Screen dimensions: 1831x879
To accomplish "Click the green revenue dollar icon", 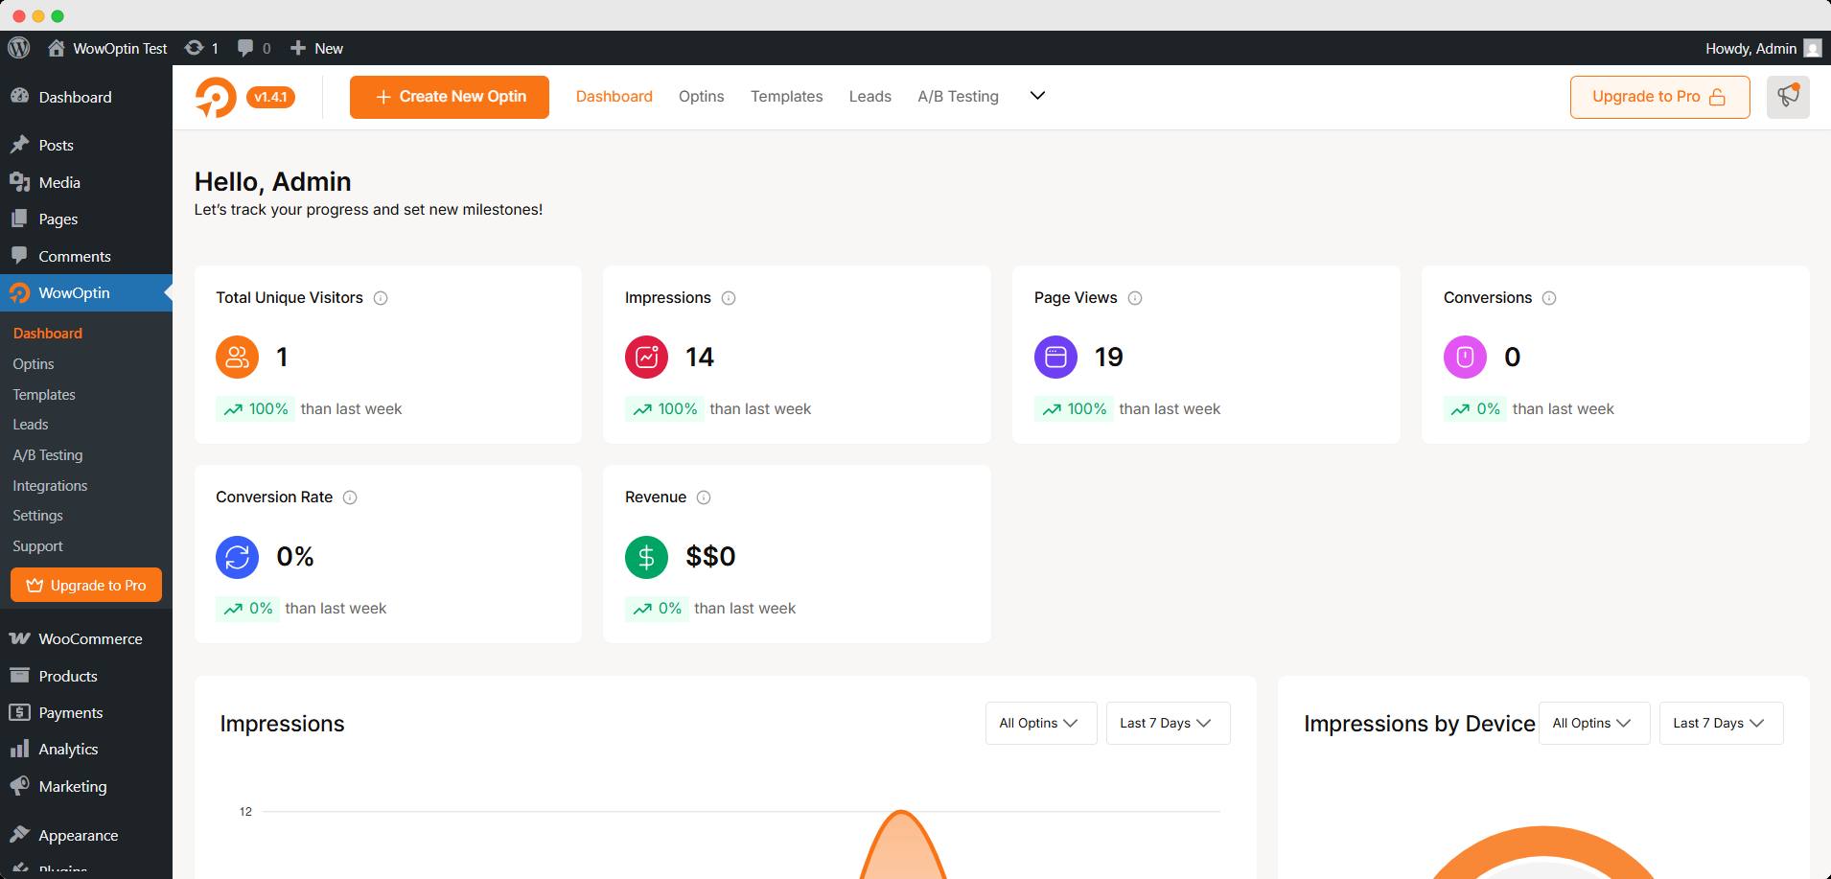I will (x=646, y=557).
